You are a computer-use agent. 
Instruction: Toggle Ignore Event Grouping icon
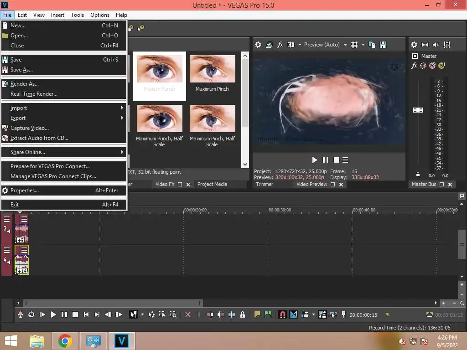(333, 314)
